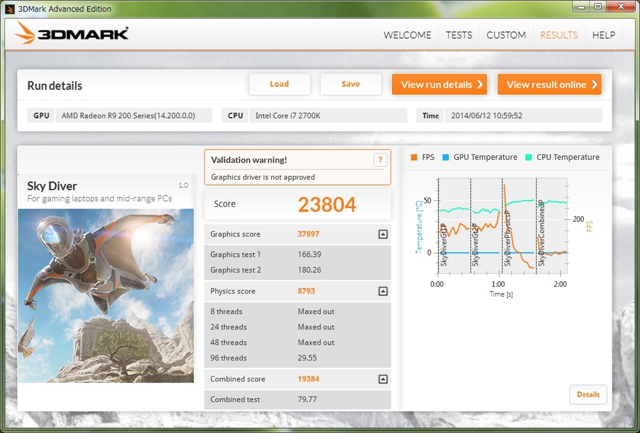Click the 48 threads row
The width and height of the screenshot is (640, 433).
(x=297, y=343)
